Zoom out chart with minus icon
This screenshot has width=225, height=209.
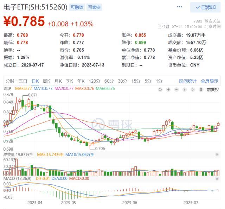tap(176, 90)
